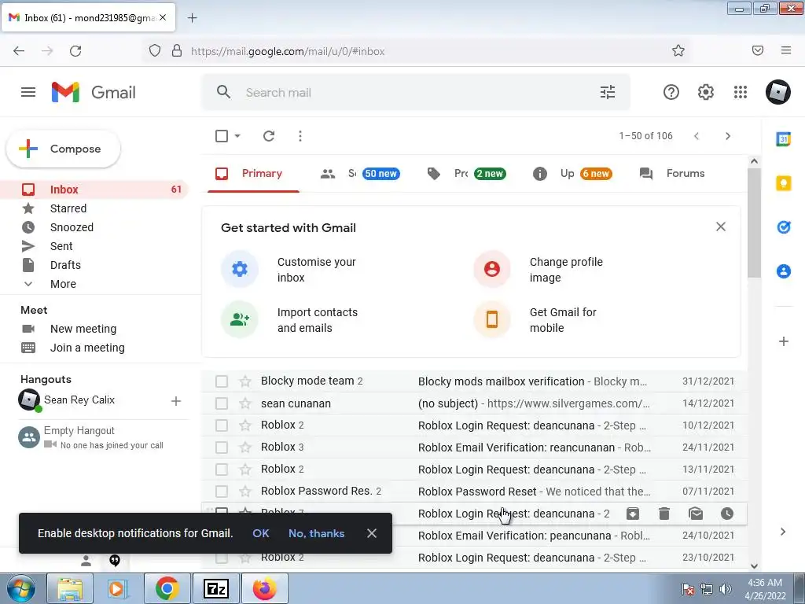Tick the Roblox Password Reset email checkbox
The image size is (805, 604).
(x=222, y=492)
